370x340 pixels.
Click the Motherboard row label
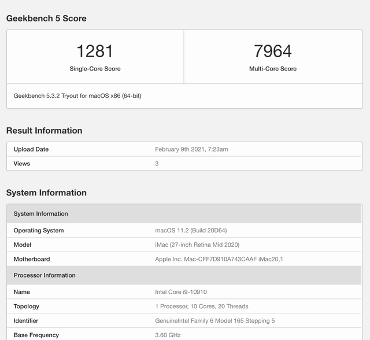click(x=32, y=259)
